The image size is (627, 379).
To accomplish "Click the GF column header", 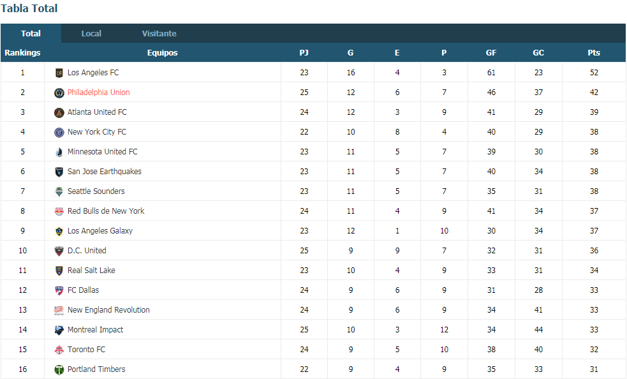I will [x=491, y=52].
